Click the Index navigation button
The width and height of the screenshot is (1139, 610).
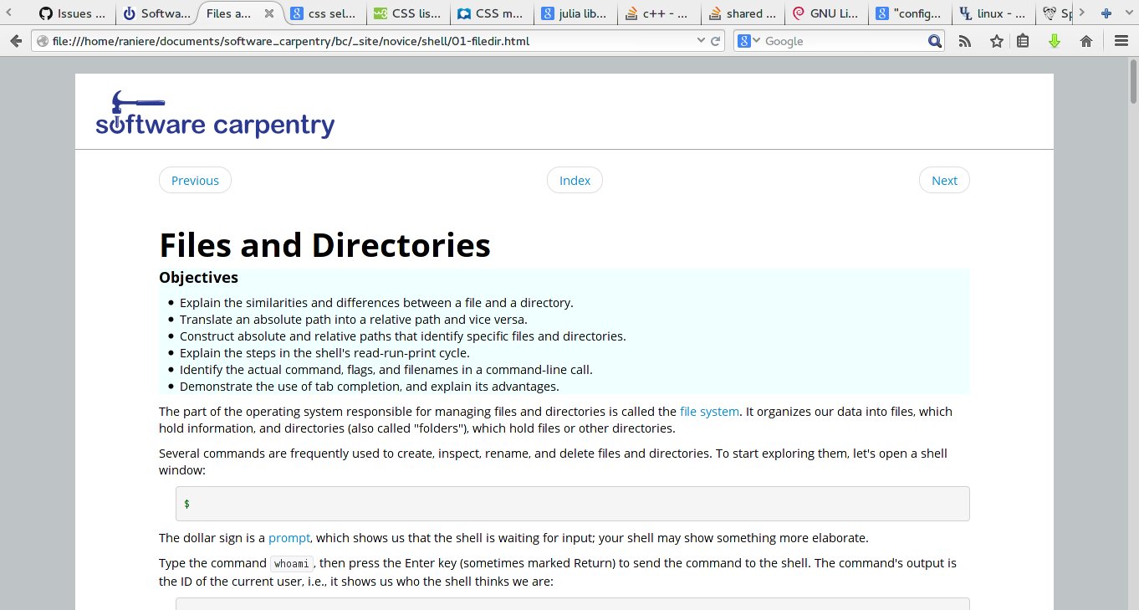pyautogui.click(x=575, y=180)
